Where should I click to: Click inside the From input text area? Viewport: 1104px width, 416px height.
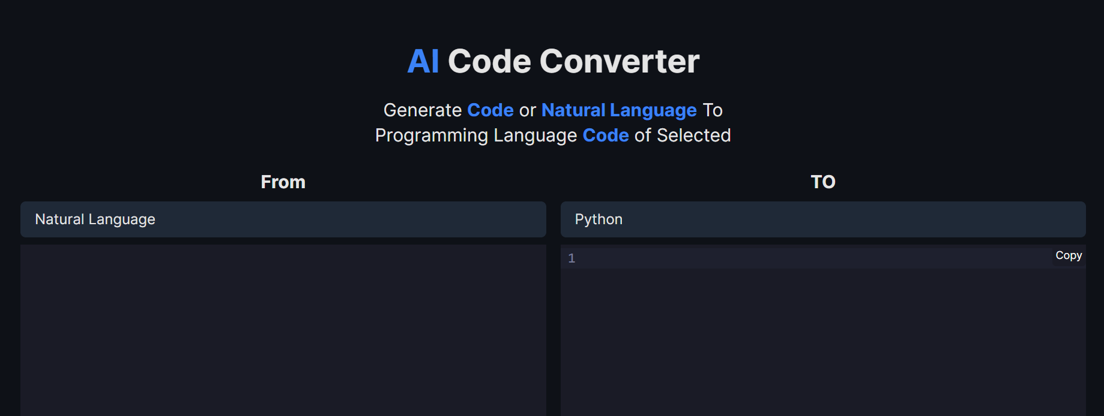[x=283, y=330]
